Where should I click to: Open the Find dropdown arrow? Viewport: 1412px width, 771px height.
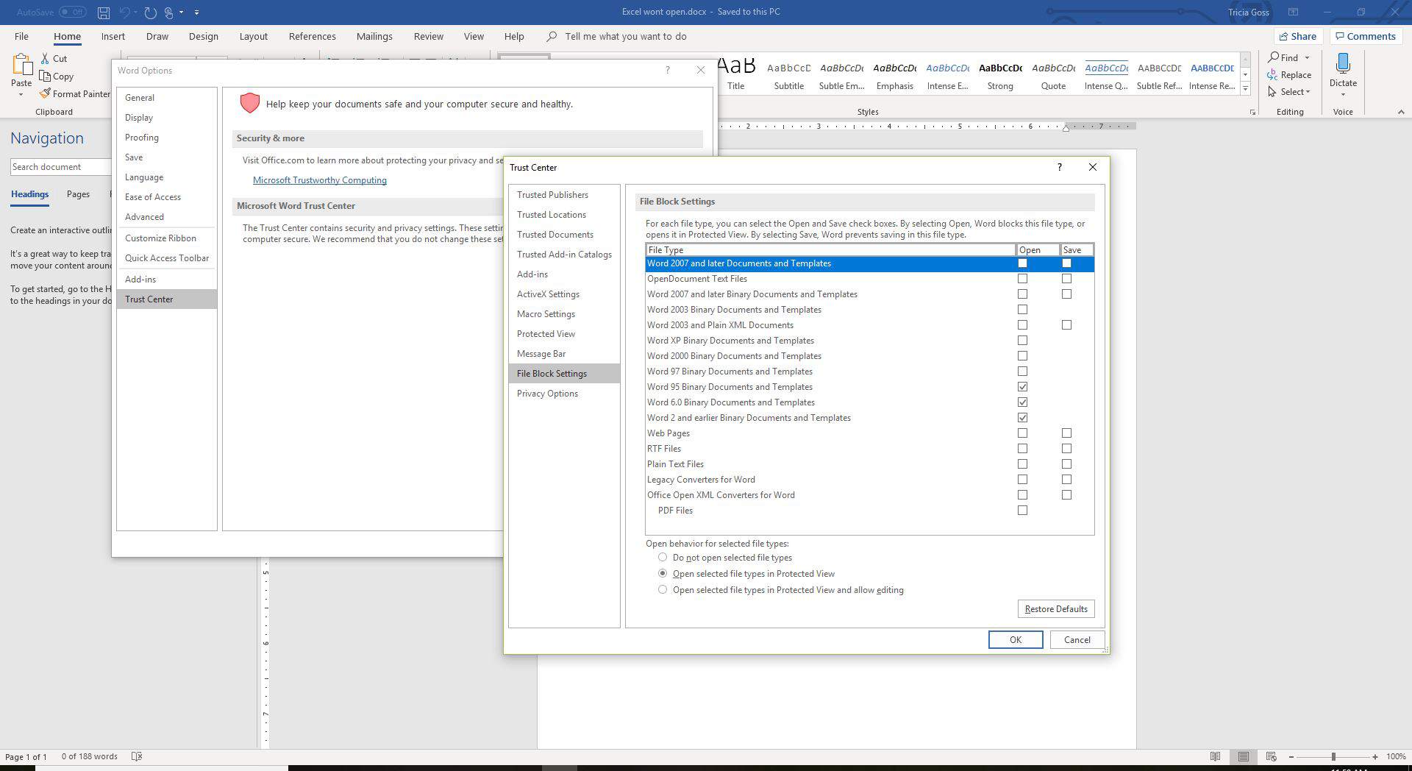(1307, 57)
